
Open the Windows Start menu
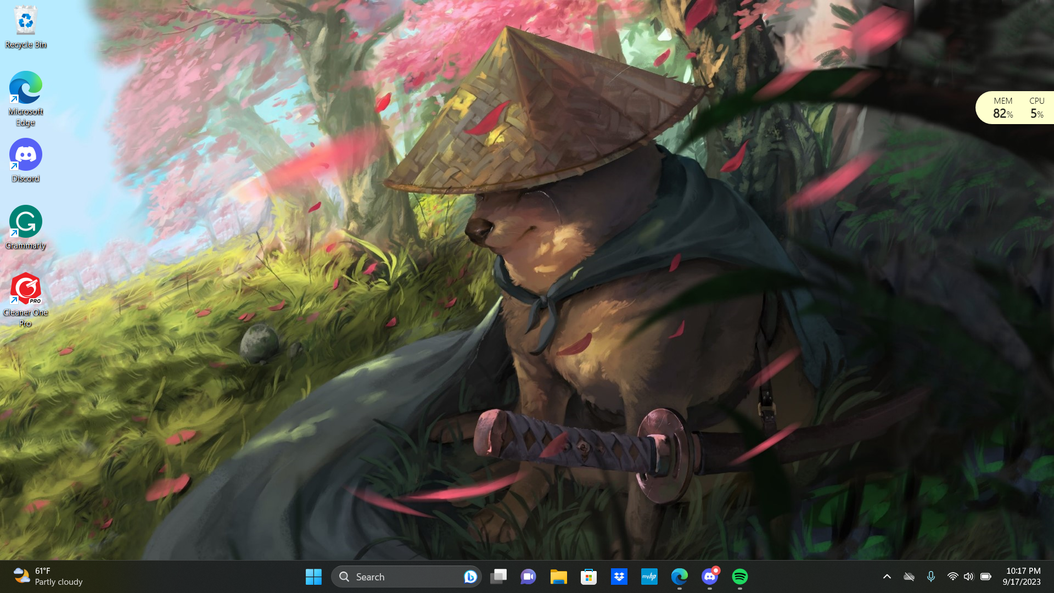[313, 577]
